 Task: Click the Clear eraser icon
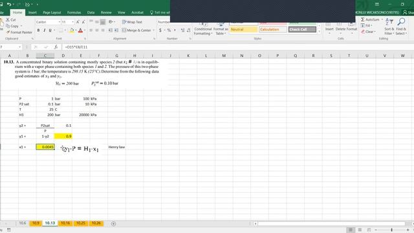click(x=363, y=32)
